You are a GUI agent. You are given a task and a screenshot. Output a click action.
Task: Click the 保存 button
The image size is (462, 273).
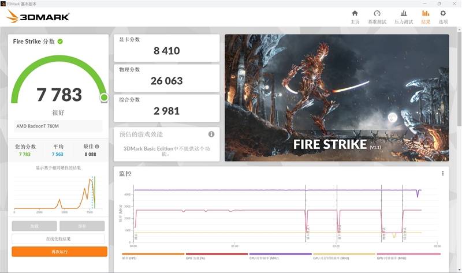point(81,226)
